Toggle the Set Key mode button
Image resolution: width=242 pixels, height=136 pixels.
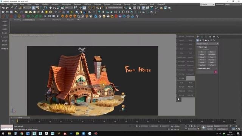tap(210, 129)
